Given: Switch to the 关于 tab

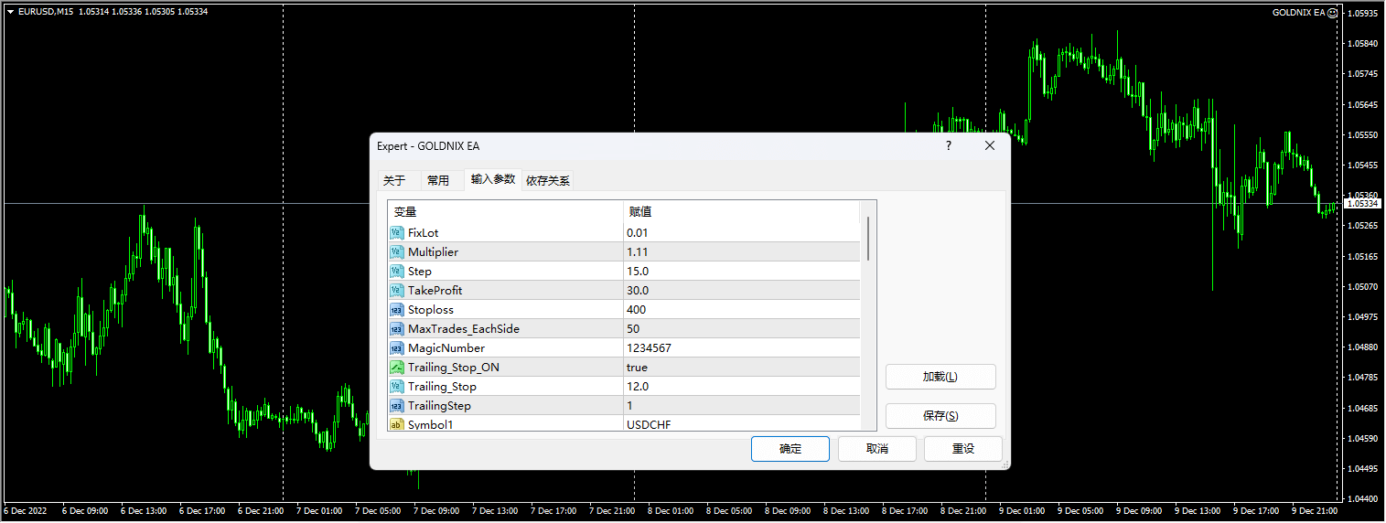Looking at the screenshot, I should tap(394, 181).
